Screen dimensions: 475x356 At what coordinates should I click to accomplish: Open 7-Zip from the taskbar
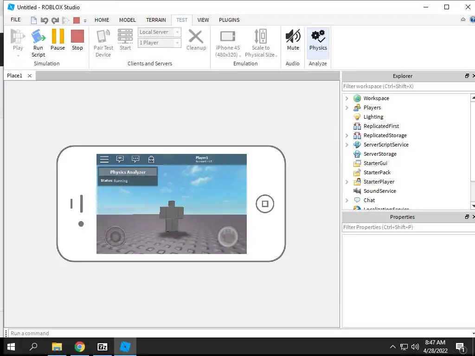click(103, 347)
